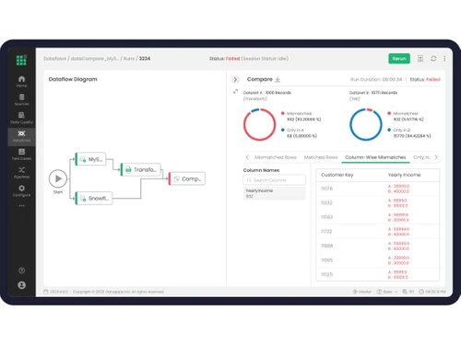Click the blue Only in B legend dot

click(x=389, y=130)
